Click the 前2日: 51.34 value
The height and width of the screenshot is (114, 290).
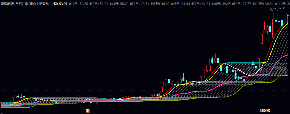(x=99, y=4)
